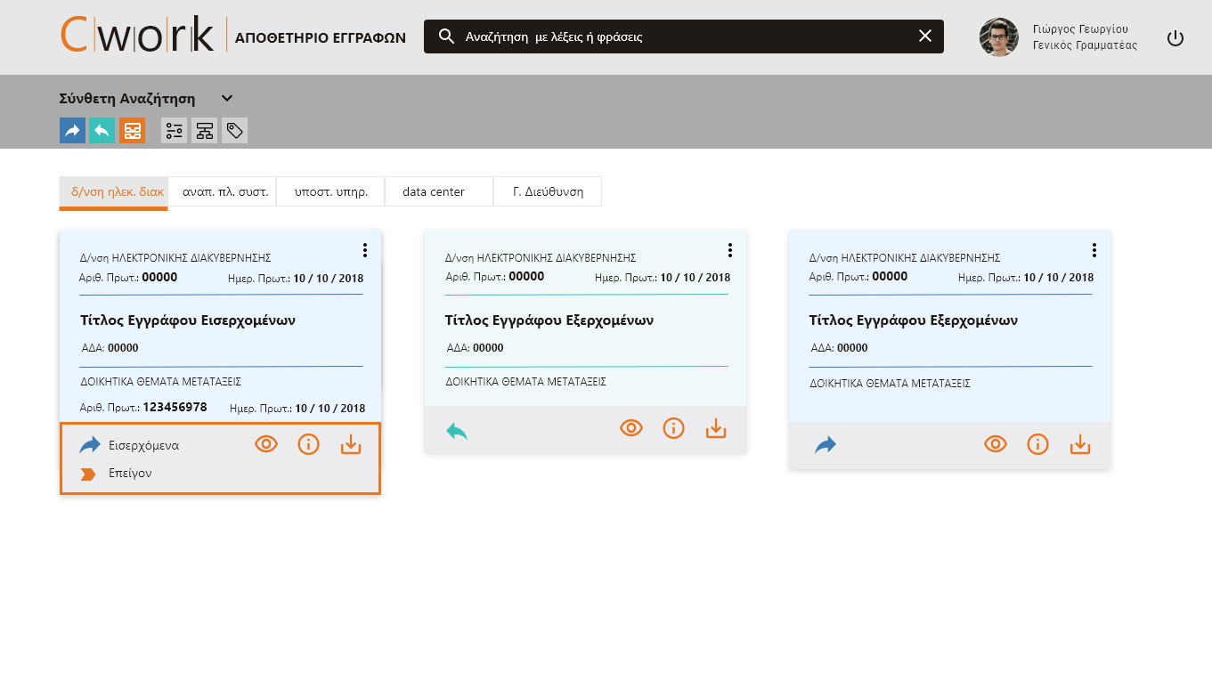
Task: Toggle eye preview on the rightmost card
Action: coord(995,444)
